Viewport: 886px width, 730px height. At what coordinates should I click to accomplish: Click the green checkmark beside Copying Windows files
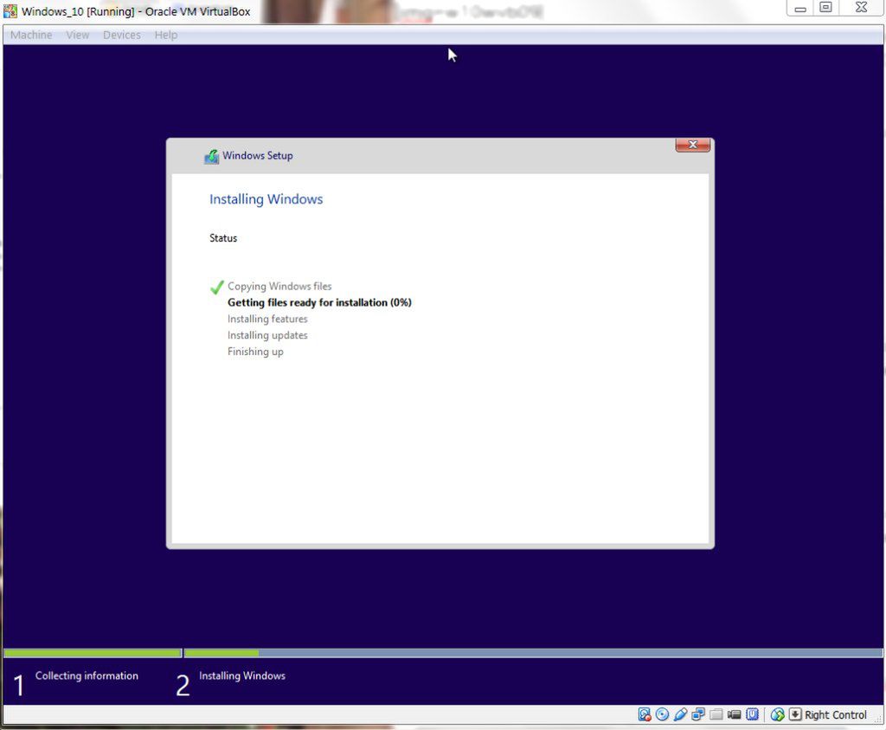[216, 287]
